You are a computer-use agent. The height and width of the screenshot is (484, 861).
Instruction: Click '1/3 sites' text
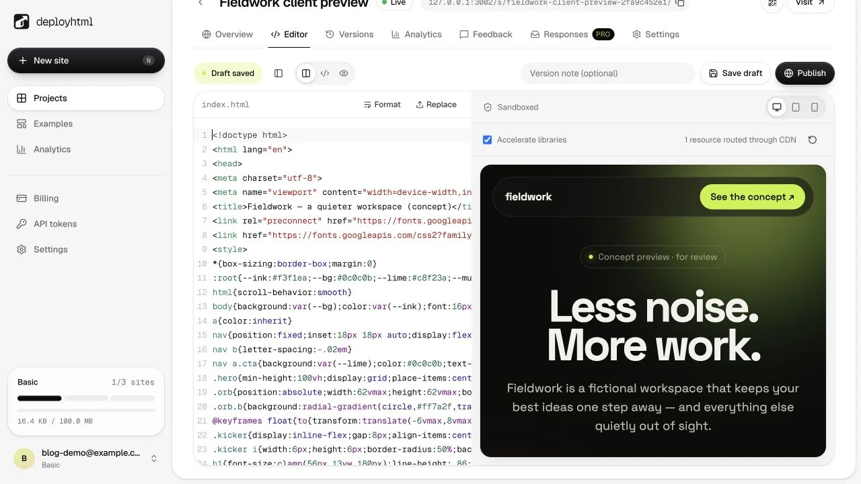[133, 382]
